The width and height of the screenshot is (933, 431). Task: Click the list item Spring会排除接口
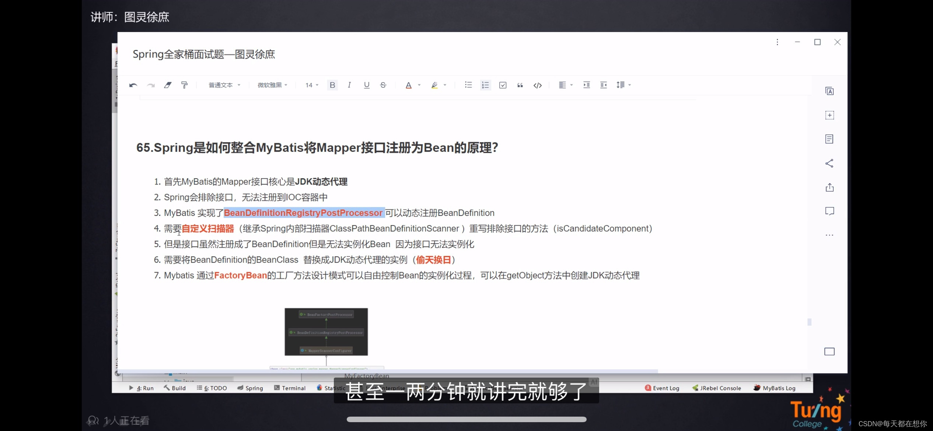point(246,197)
